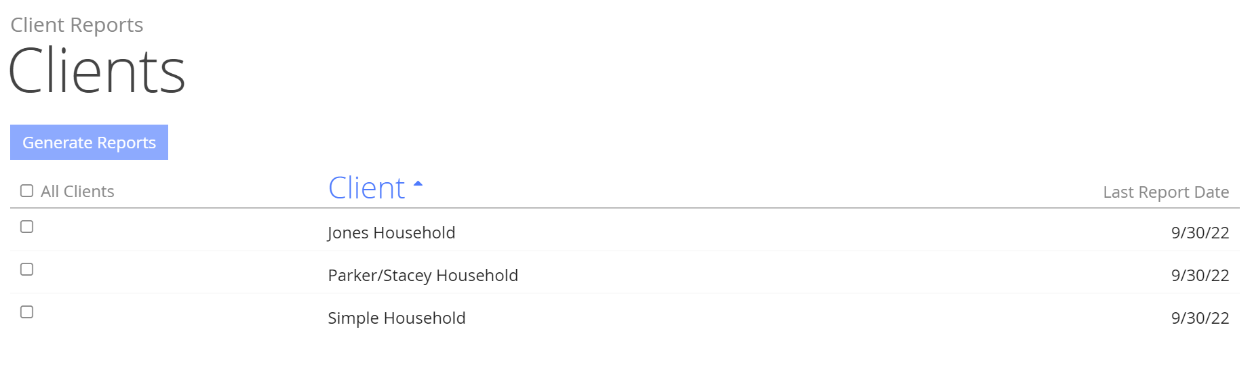Open the Simple Household client
Screen dimensions: 1252x384
[x=396, y=318]
